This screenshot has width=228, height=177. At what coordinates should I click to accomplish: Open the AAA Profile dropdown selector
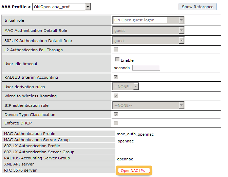click(62, 7)
